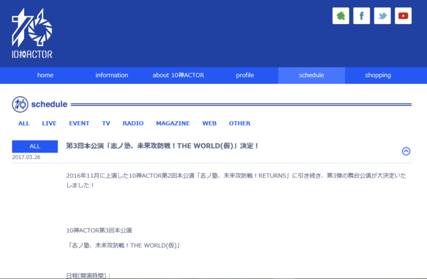The width and height of the screenshot is (427, 279).
Task: Click the blue ALL category badge
Action: click(35, 146)
